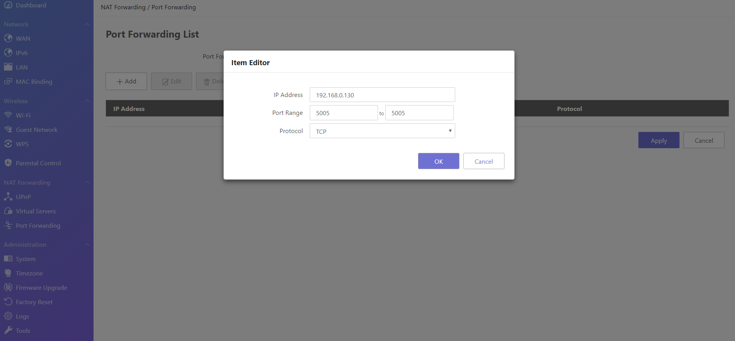Click the Parental Control shield icon
The image size is (735, 341).
(8, 163)
